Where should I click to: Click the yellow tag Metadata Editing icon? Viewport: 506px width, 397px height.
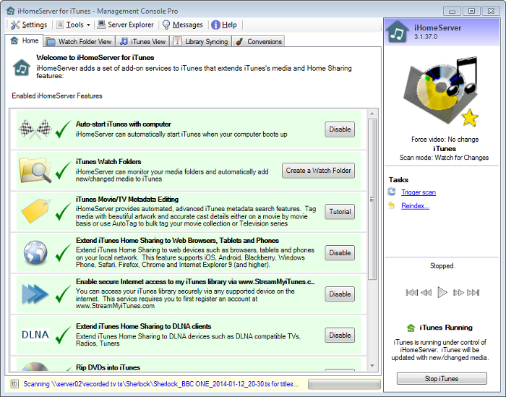tap(35, 211)
